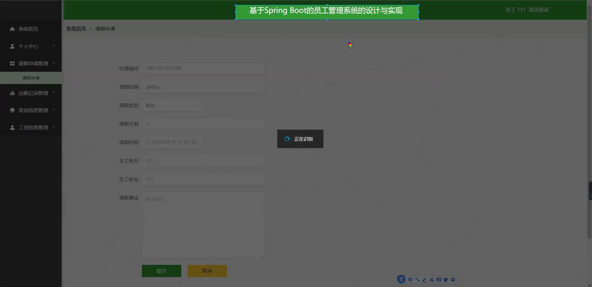Submit the form with the 提交 button
This screenshot has width=592, height=287.
point(162,271)
